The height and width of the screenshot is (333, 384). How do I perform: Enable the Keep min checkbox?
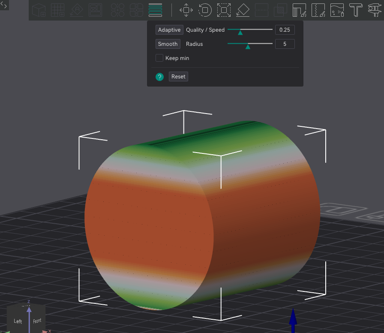click(x=159, y=58)
